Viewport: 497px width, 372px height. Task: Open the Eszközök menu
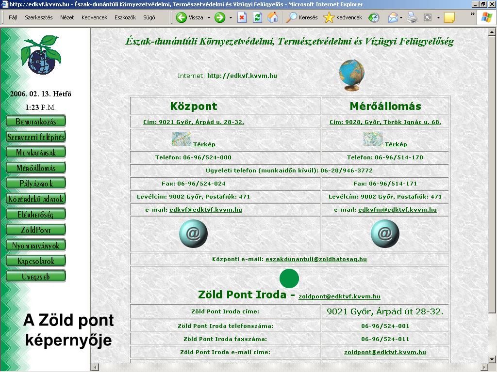click(125, 17)
